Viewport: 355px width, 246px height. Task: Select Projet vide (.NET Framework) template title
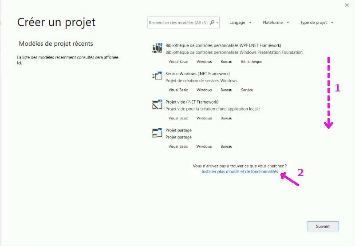coord(192,102)
